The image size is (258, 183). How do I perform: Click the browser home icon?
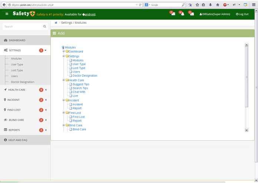(218, 5)
